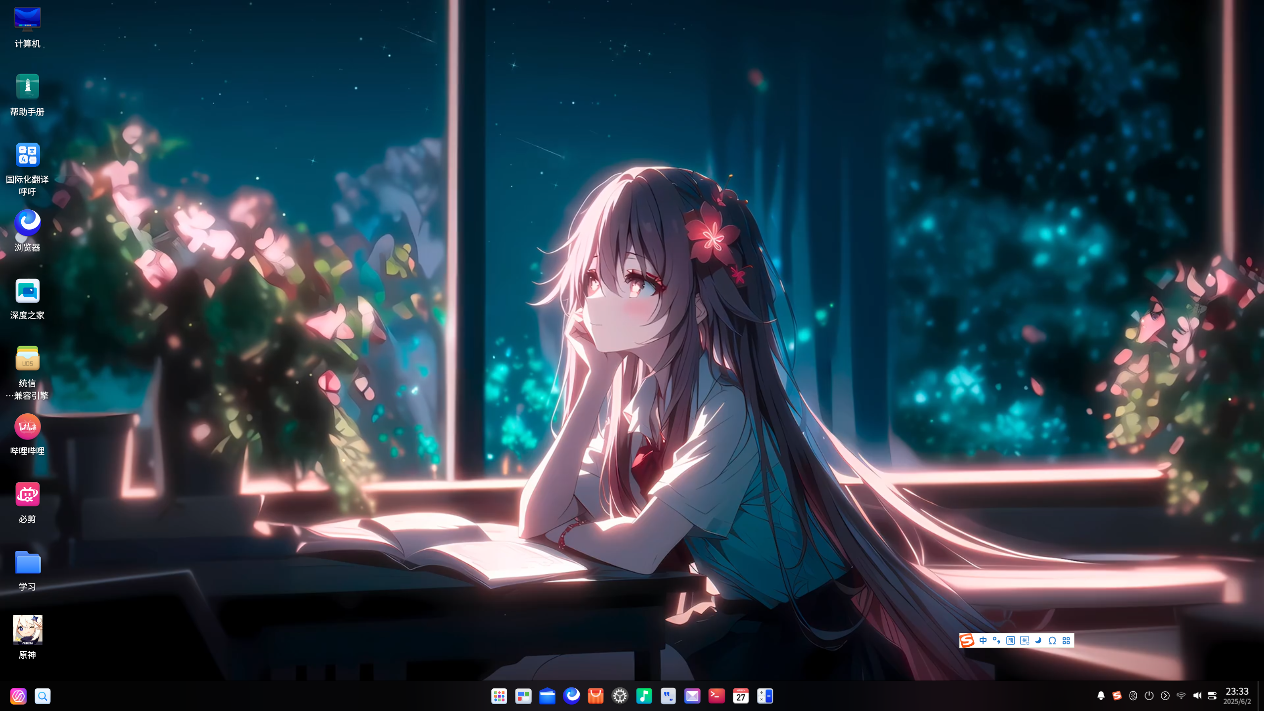Open multitasking view in the dock

click(523, 696)
